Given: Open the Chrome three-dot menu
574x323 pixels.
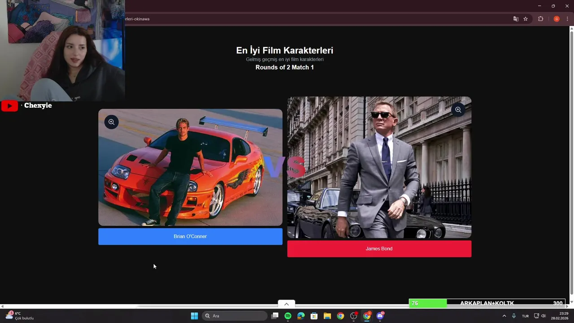Looking at the screenshot, I should [567, 19].
